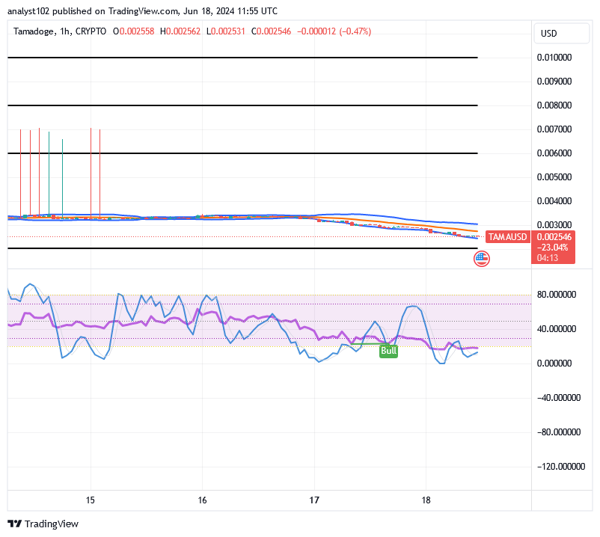Click the 04:13 candle countdown timer
This screenshot has height=537, width=600.
coord(548,258)
